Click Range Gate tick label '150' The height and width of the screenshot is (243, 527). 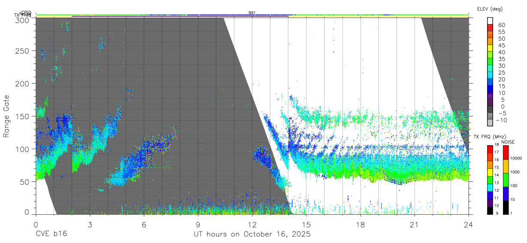[x=23, y=116]
